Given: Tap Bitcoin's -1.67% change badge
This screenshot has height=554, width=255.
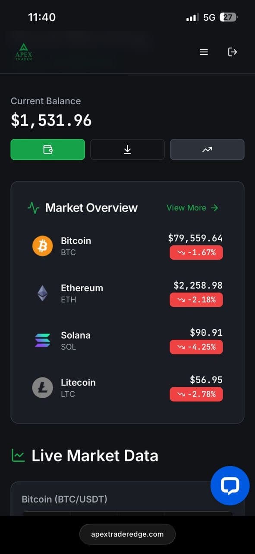Looking at the screenshot, I should coord(196,252).
